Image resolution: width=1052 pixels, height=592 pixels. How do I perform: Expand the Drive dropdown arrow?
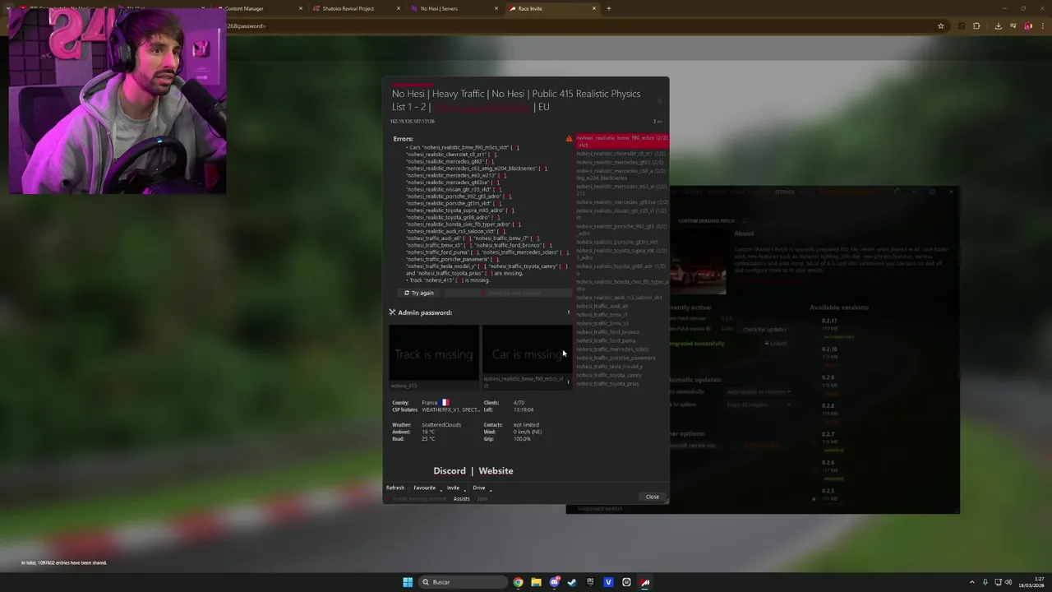pos(491,490)
